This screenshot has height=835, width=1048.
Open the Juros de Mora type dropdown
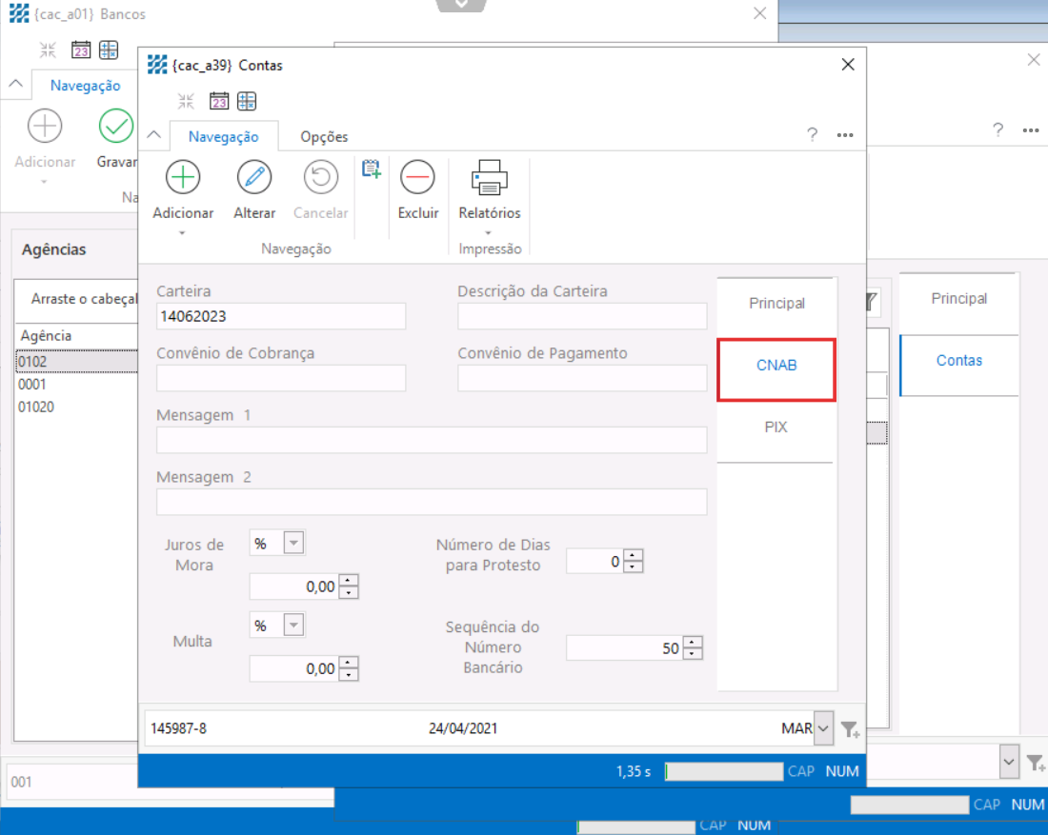pyautogui.click(x=293, y=543)
